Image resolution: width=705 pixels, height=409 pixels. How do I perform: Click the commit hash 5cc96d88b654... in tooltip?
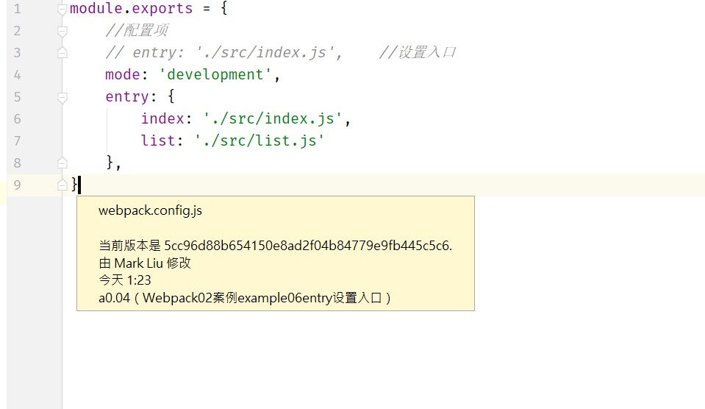coord(307,246)
